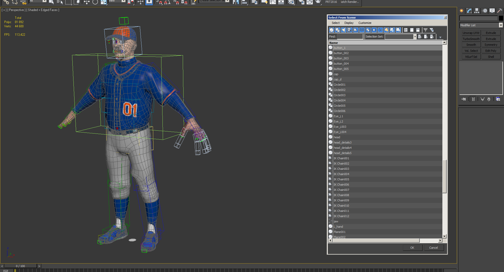The image size is (504, 272).
Task: Click the Vol. Select modifier button
Action: click(471, 51)
